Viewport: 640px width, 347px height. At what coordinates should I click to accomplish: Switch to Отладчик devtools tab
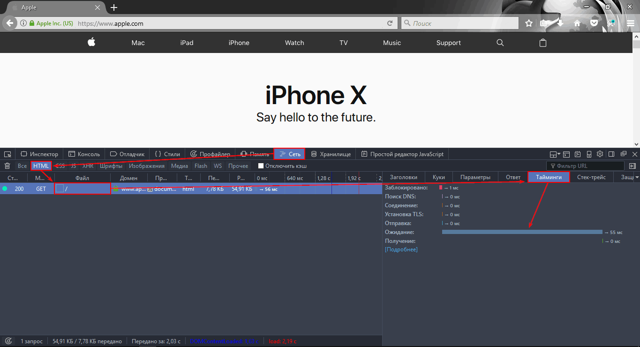tap(127, 154)
